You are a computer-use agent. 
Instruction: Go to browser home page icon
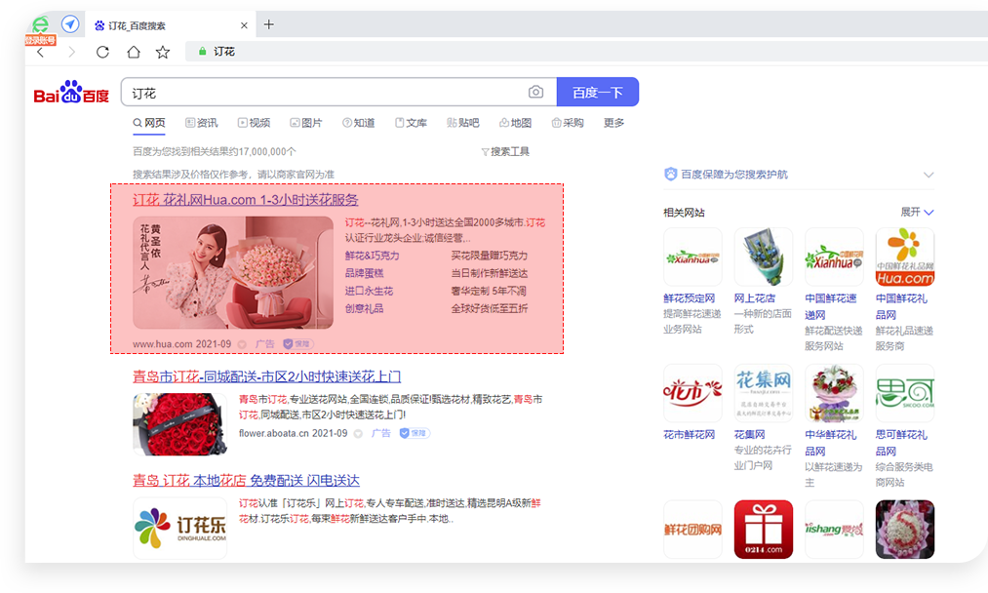(x=133, y=52)
